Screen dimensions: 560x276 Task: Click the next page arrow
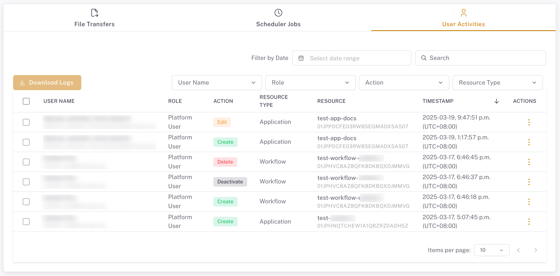click(x=535, y=250)
